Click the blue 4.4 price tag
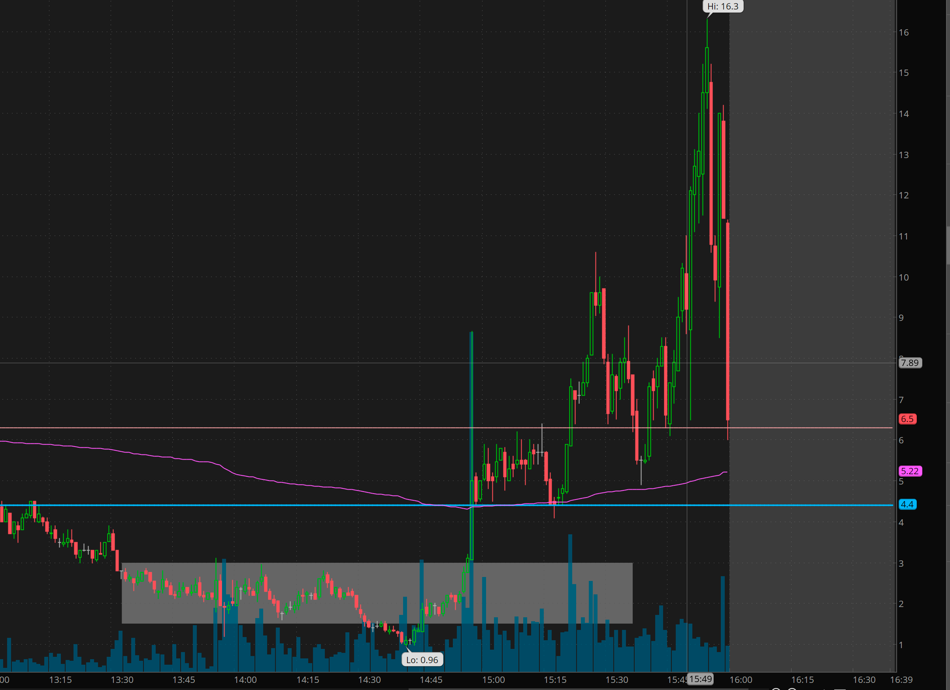This screenshot has width=950, height=690. [907, 504]
